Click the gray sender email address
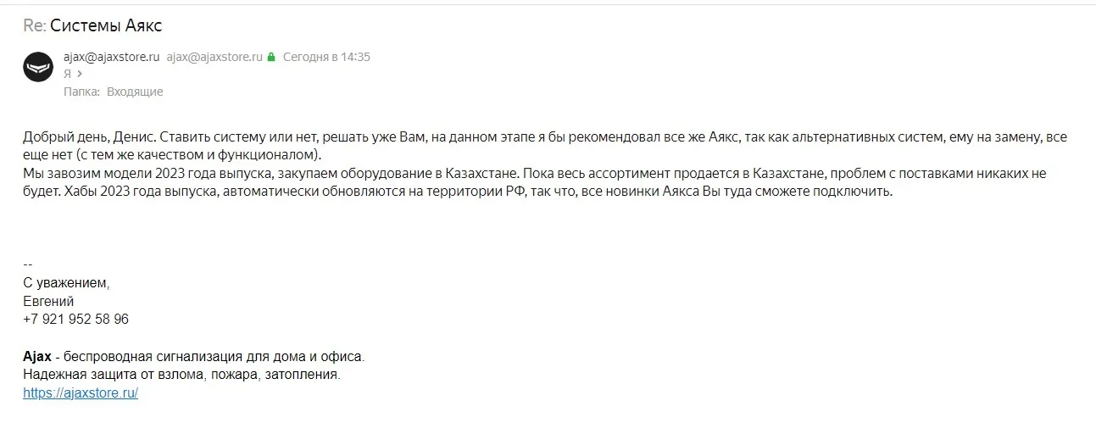1096x434 pixels. coord(214,57)
